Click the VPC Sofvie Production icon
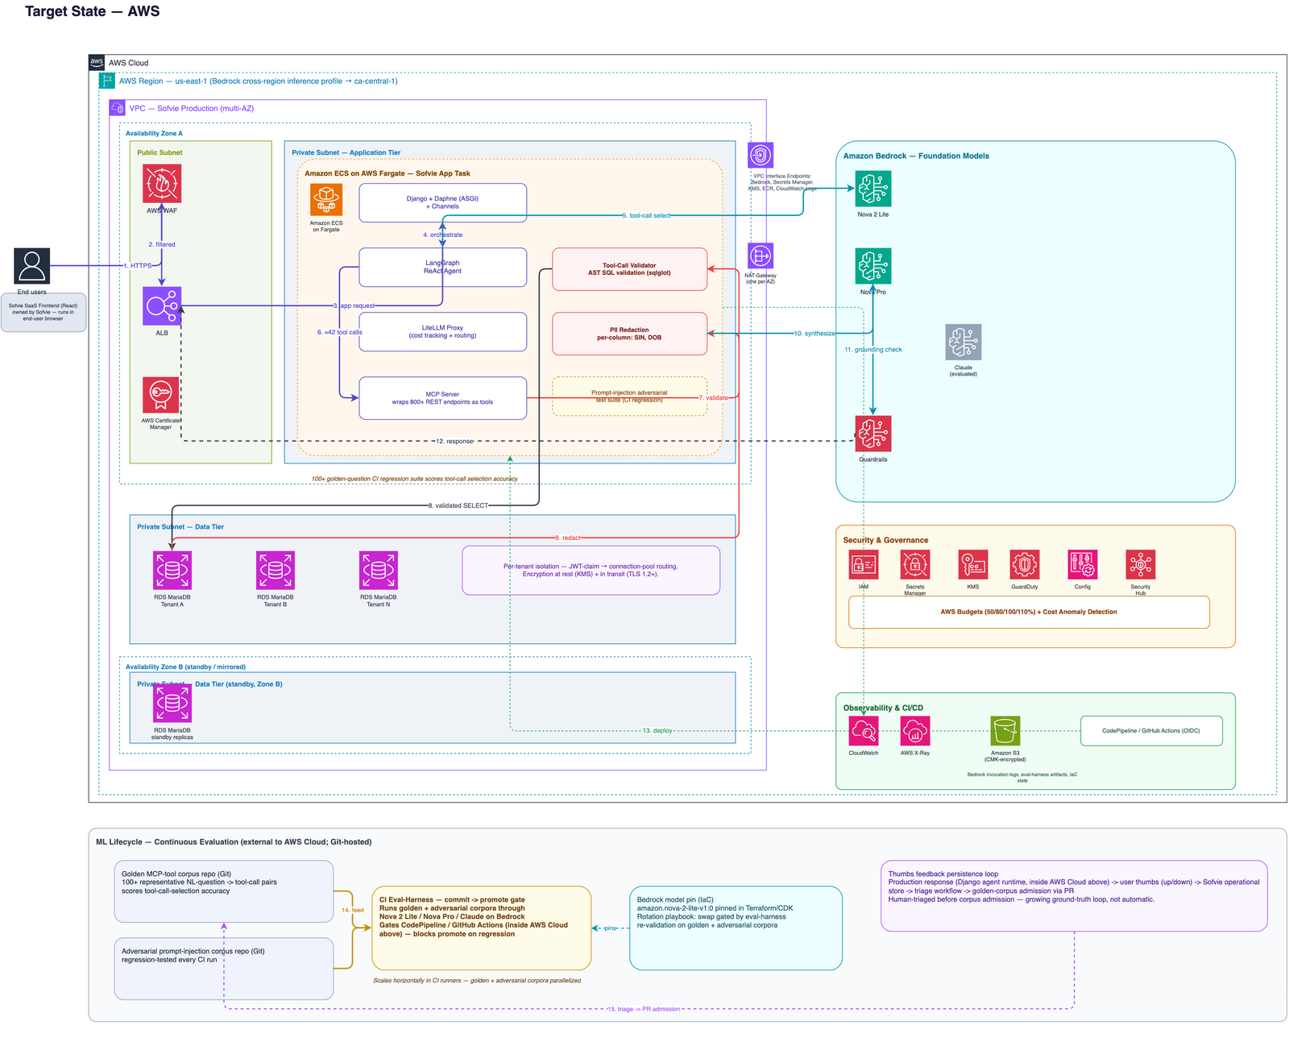Image resolution: width=1289 pixels, height=1059 pixels. pyautogui.click(x=118, y=108)
